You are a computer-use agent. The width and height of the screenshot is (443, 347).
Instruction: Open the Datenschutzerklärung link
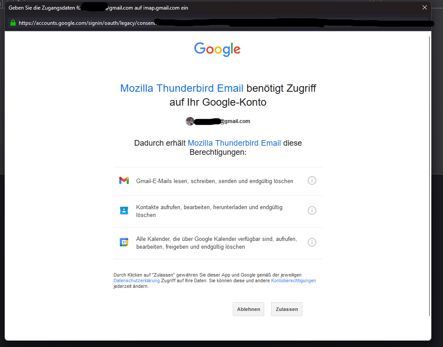pyautogui.click(x=137, y=280)
